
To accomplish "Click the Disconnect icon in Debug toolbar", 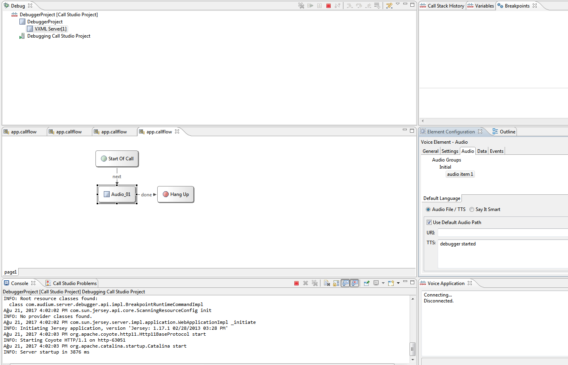I will coord(337,6).
